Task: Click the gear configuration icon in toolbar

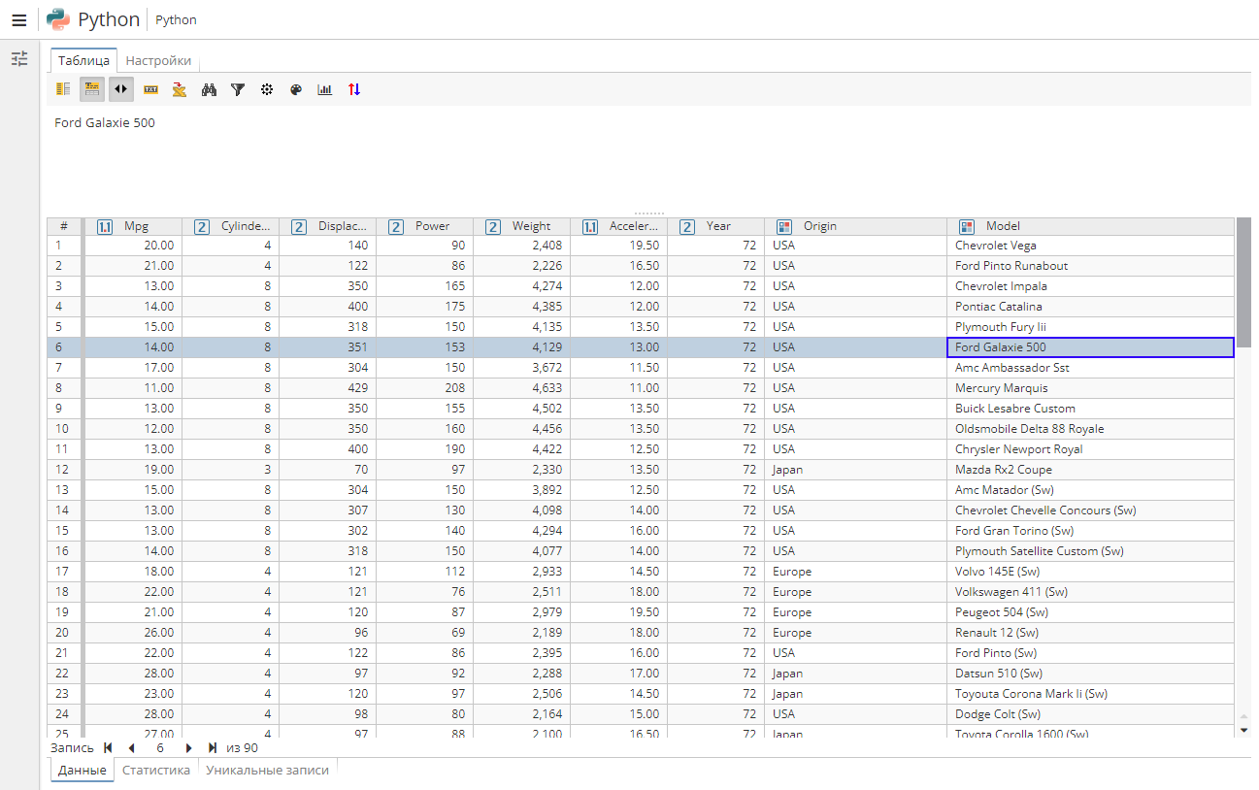Action: (267, 89)
